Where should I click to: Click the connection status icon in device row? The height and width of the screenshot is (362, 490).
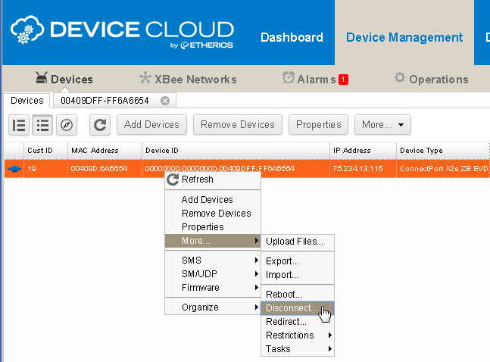[x=14, y=169]
